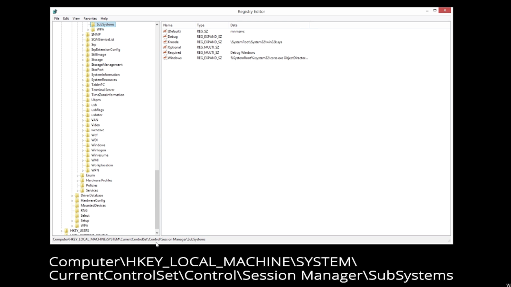511x287 pixels.
Task: Click the SubSystems folder icon
Action: 93,24
